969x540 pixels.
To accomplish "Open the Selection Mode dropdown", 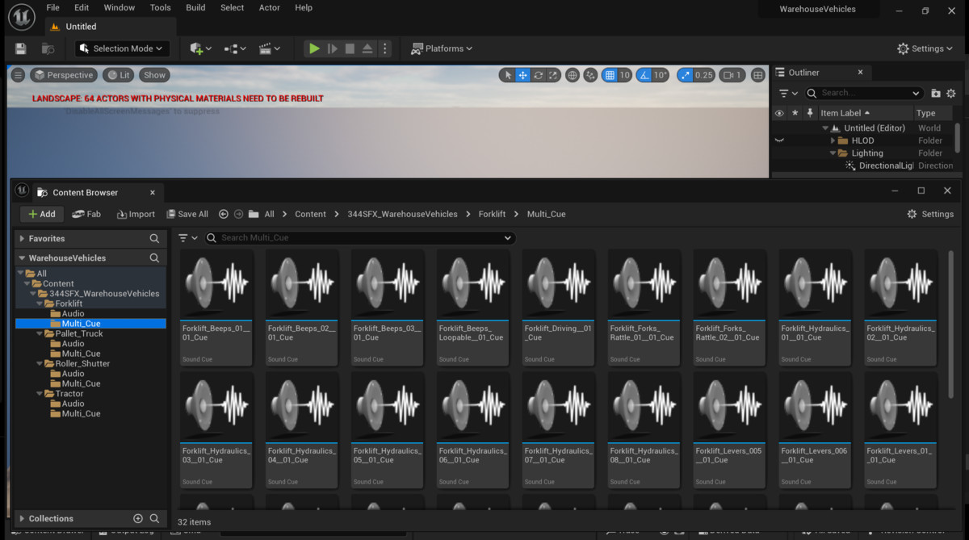I will point(122,48).
